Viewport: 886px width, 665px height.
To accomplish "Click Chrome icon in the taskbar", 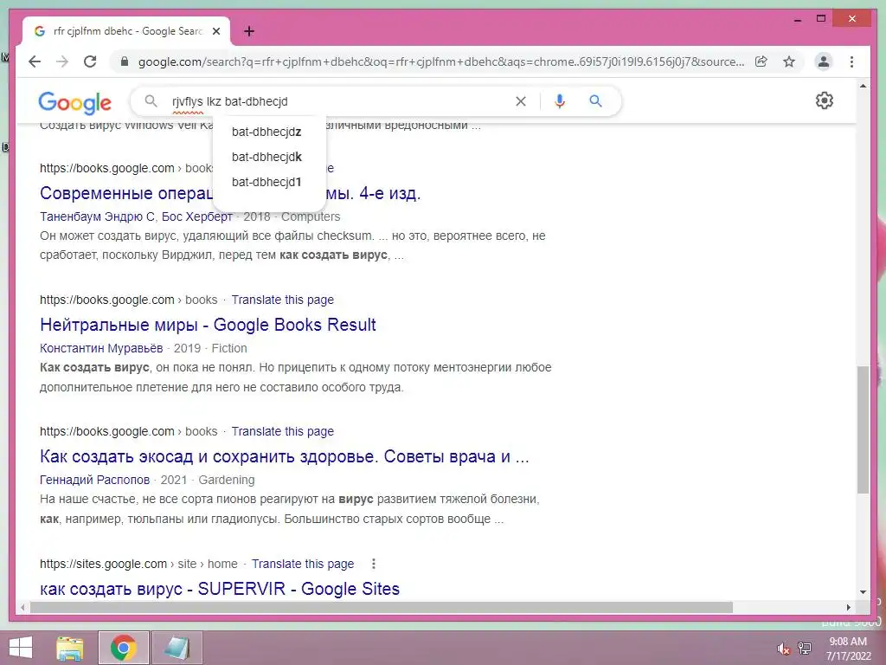I will click(123, 648).
